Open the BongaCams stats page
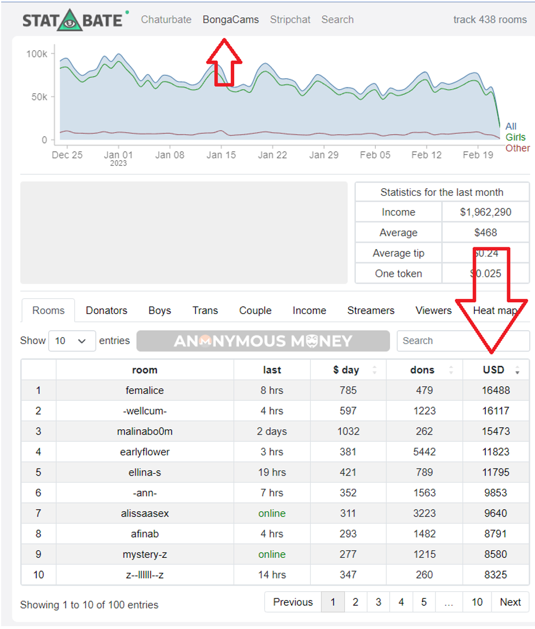Image resolution: width=535 pixels, height=629 pixels. (x=231, y=20)
